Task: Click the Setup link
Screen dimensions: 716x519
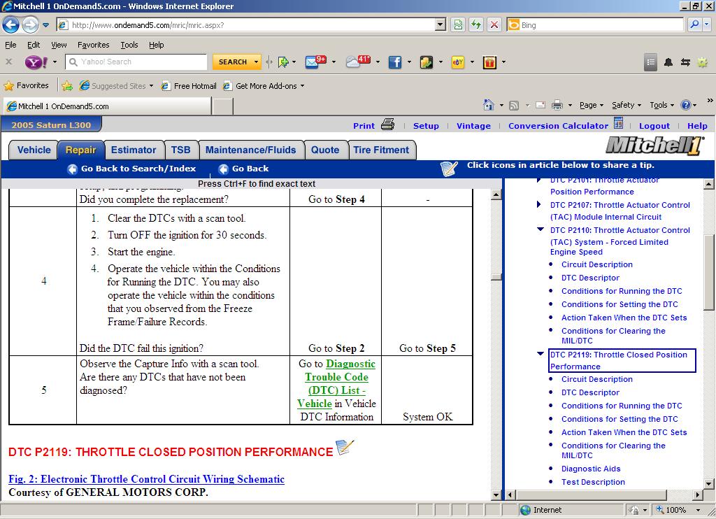Action: click(x=426, y=126)
